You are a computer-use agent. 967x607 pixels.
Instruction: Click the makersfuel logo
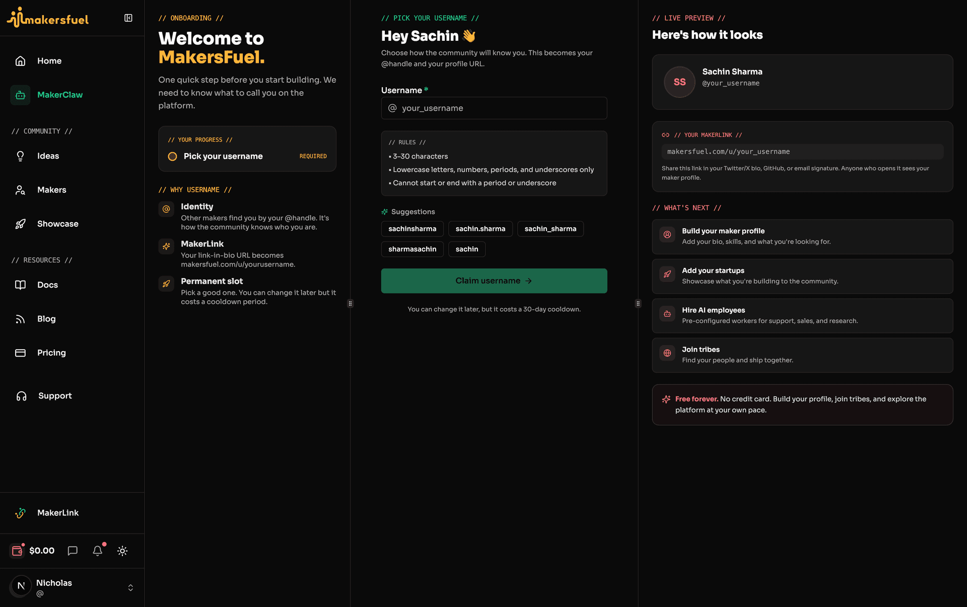coord(48,18)
